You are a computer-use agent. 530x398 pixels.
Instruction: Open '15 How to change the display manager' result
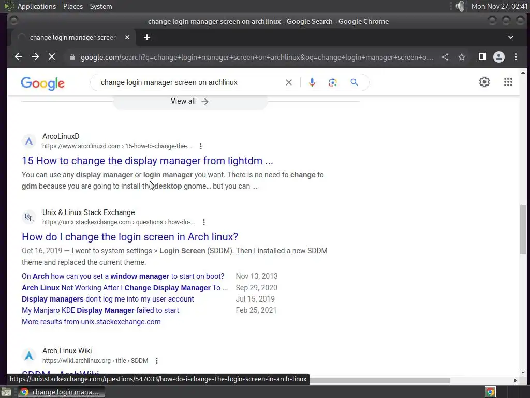(x=147, y=161)
